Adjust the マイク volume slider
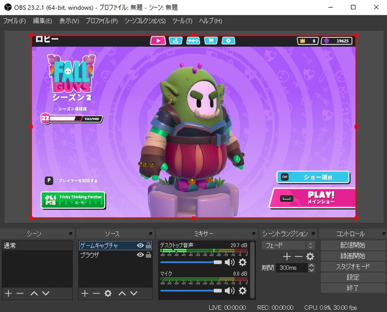The height and width of the screenshot is (312, 387). pyautogui.click(x=191, y=290)
